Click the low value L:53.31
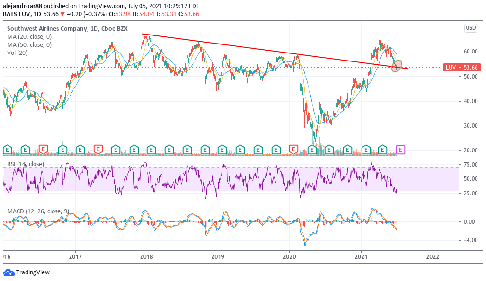Screen dimensions: 486x281 [x=166, y=14]
